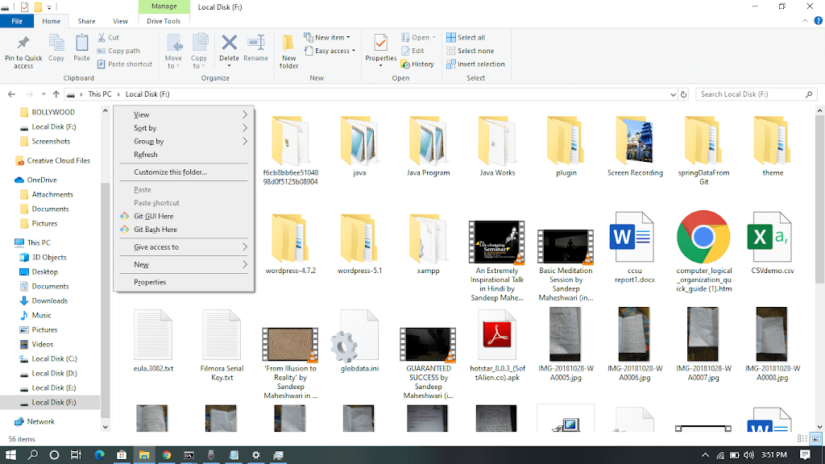Click Pin to Quick access icon
Image resolution: width=825 pixels, height=464 pixels.
(x=23, y=44)
